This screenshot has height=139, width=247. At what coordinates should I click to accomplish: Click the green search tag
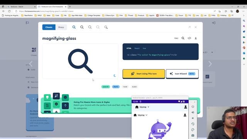click(x=105, y=86)
